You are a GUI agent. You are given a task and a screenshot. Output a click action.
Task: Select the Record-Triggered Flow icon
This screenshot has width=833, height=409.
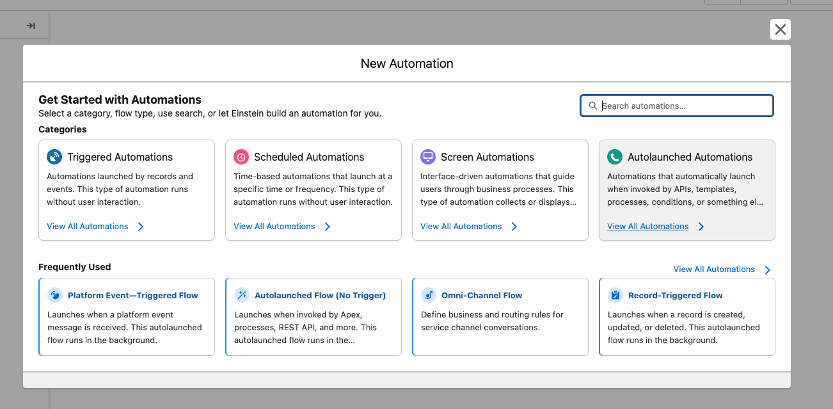click(x=616, y=295)
